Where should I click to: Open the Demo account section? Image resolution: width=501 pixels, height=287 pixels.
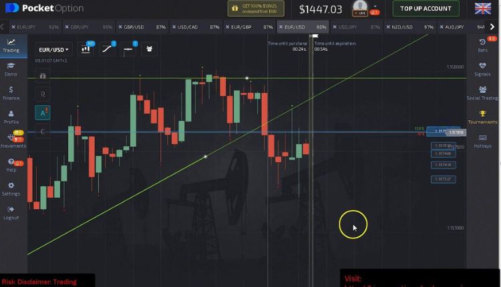click(11, 69)
